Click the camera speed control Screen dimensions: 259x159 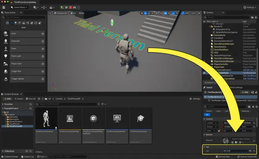tap(193, 13)
